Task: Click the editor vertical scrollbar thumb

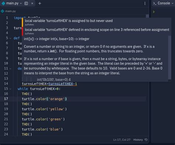Action: point(147,16)
